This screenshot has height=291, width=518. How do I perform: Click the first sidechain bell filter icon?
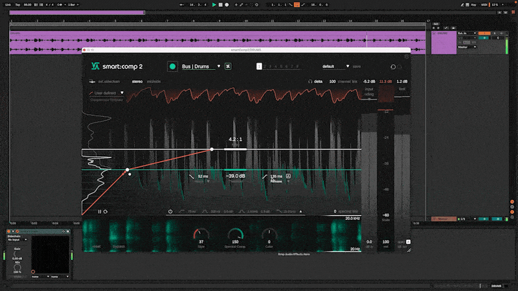(205, 211)
